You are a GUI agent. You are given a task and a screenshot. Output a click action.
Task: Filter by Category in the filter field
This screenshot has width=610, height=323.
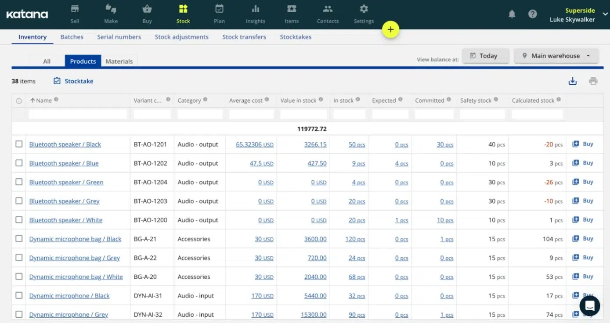[200, 115]
